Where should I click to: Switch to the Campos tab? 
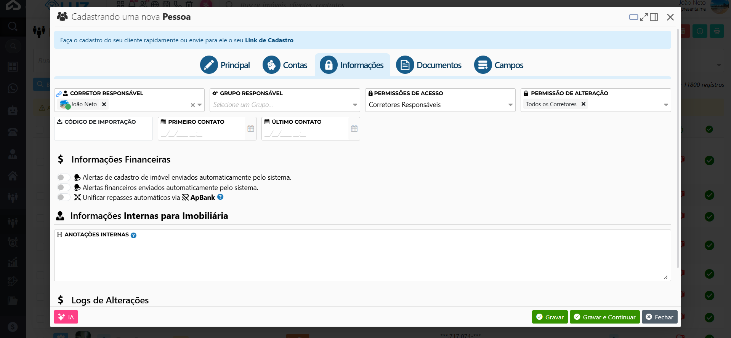coord(499,65)
